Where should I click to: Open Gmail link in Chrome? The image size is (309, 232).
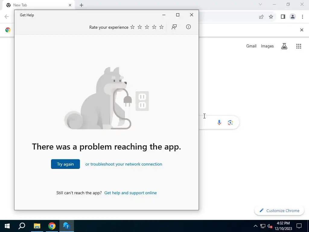coord(251,46)
